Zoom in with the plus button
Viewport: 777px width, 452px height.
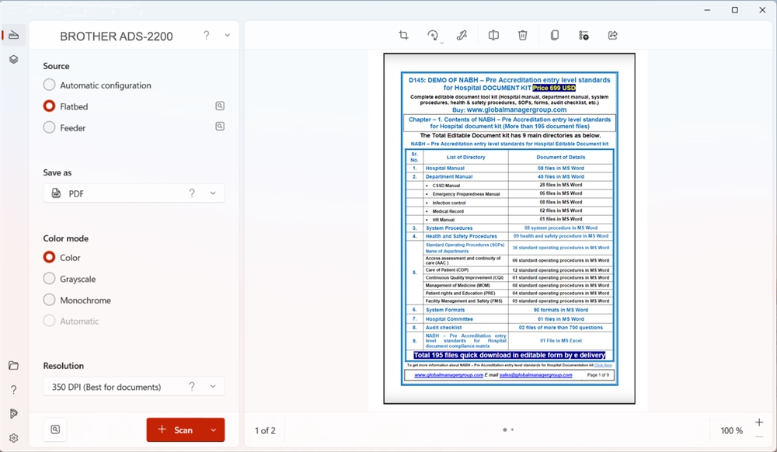point(759,422)
